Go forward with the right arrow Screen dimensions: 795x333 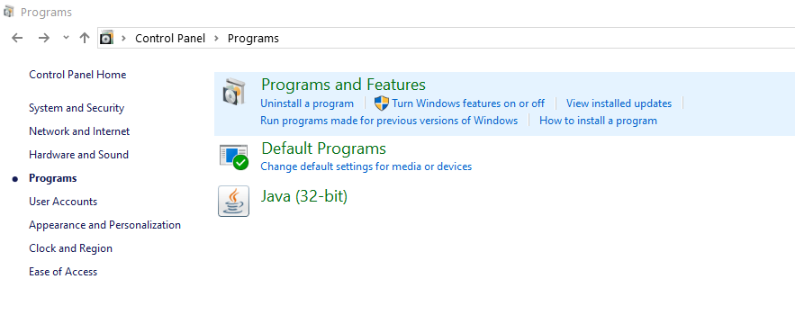click(x=44, y=38)
